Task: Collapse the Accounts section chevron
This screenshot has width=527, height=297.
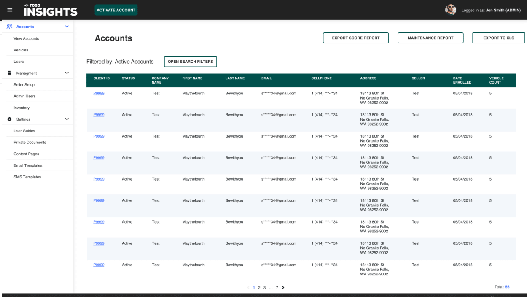Action: click(x=67, y=27)
